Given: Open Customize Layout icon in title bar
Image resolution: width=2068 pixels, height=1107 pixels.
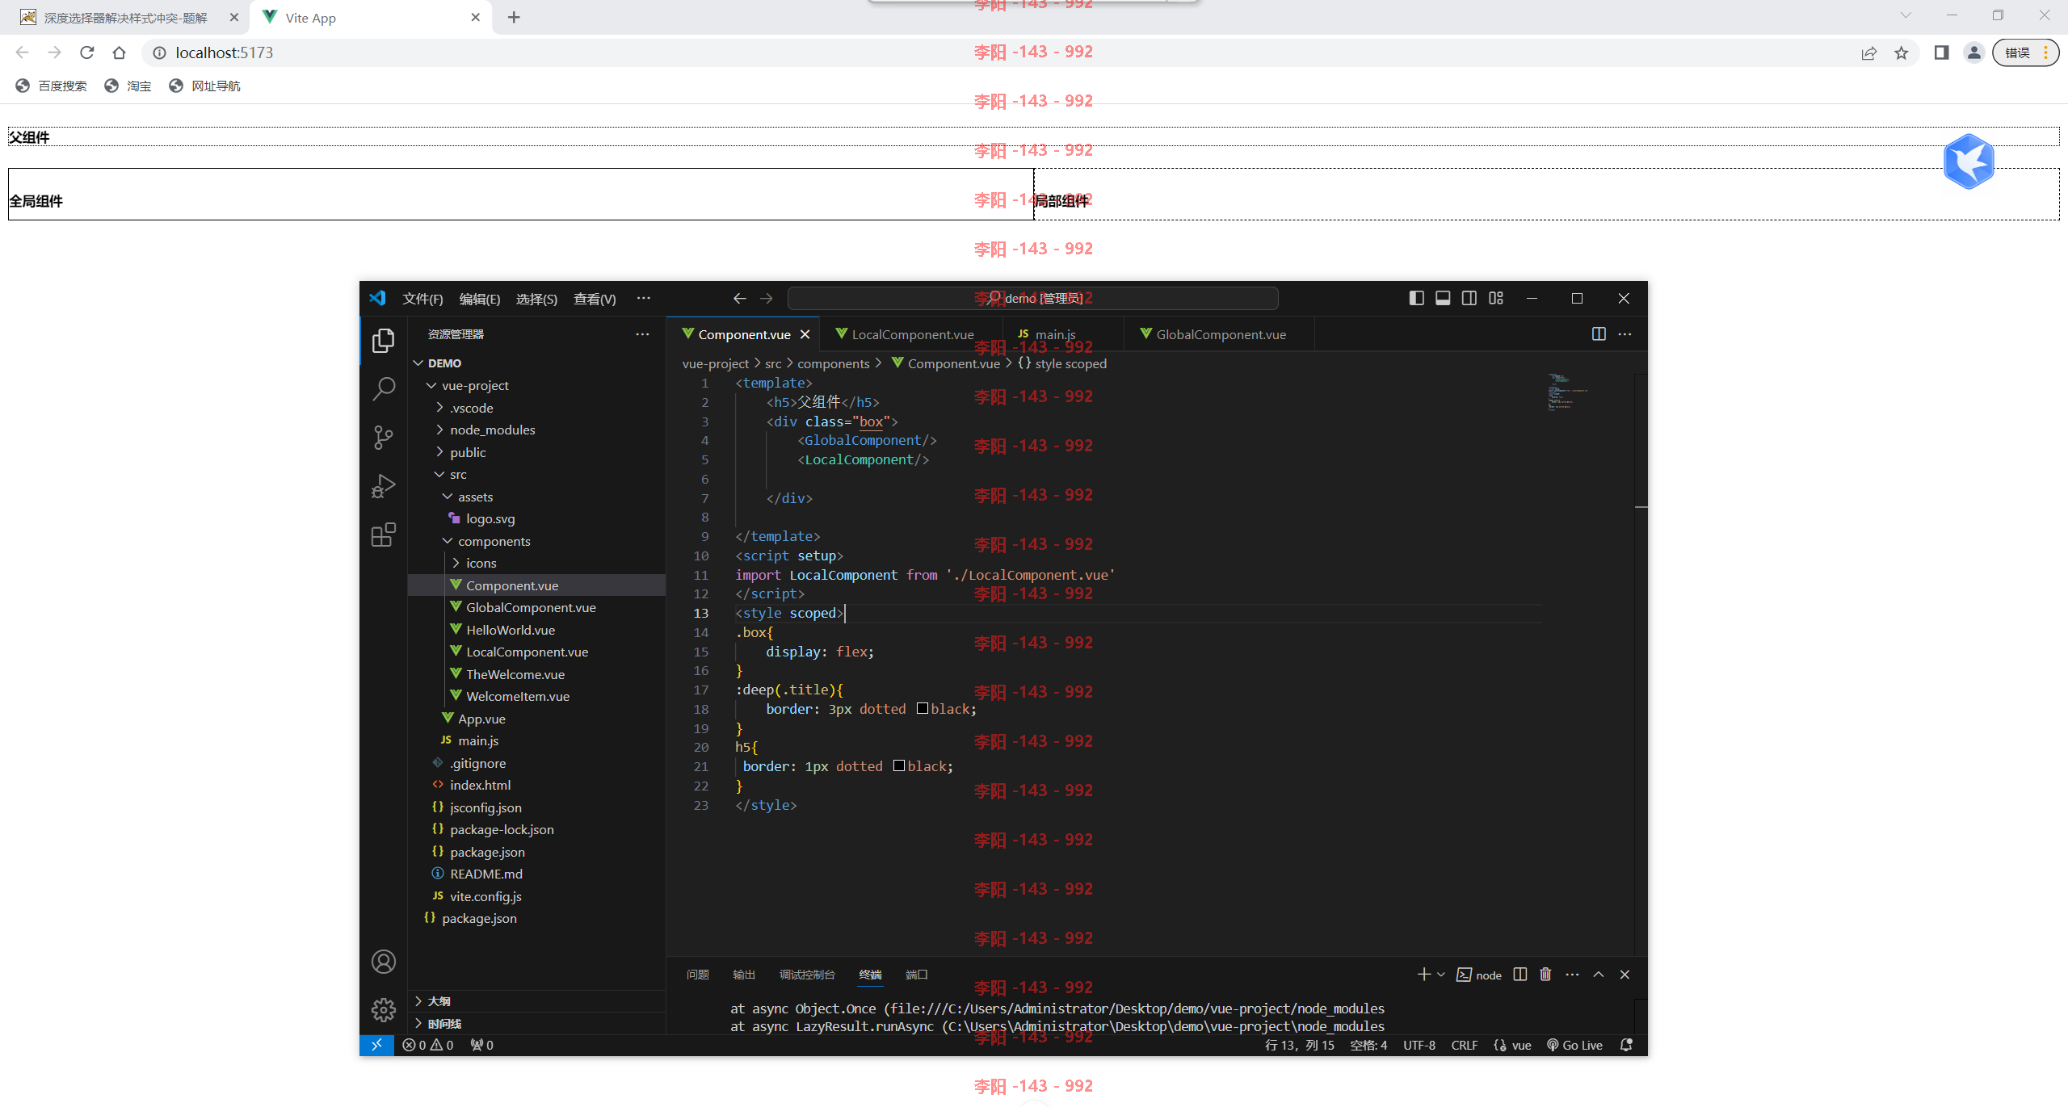Looking at the screenshot, I should pos(1496,298).
